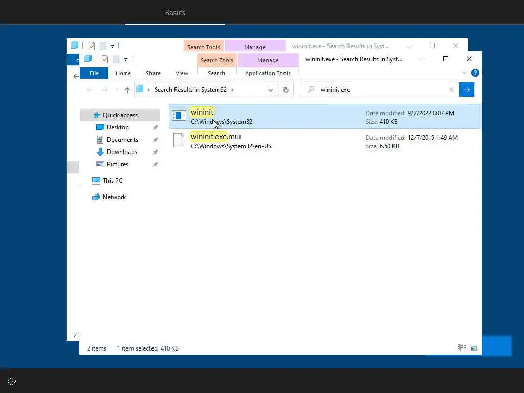Screen dimensions: 524x393
Task: Click the blue search go arrow button
Action: pos(467,90)
